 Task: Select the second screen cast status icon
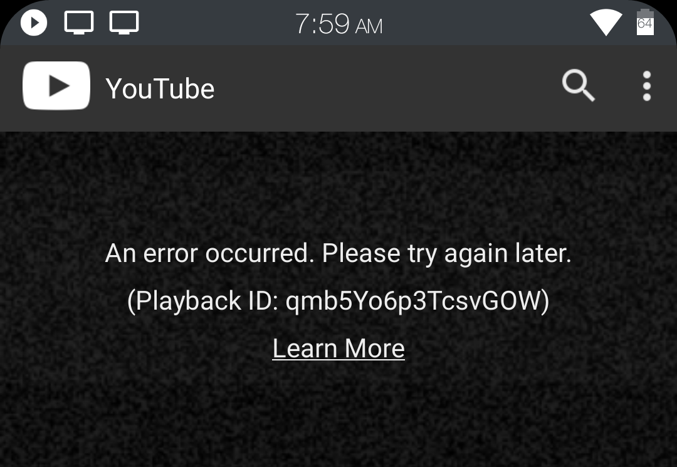pos(124,23)
